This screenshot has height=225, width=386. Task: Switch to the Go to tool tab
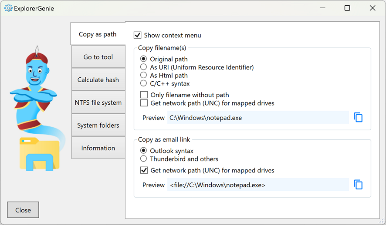pyautogui.click(x=98, y=56)
